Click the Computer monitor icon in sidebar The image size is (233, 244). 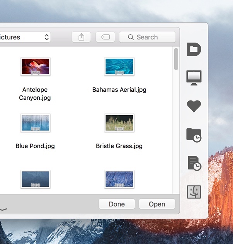[x=194, y=78]
